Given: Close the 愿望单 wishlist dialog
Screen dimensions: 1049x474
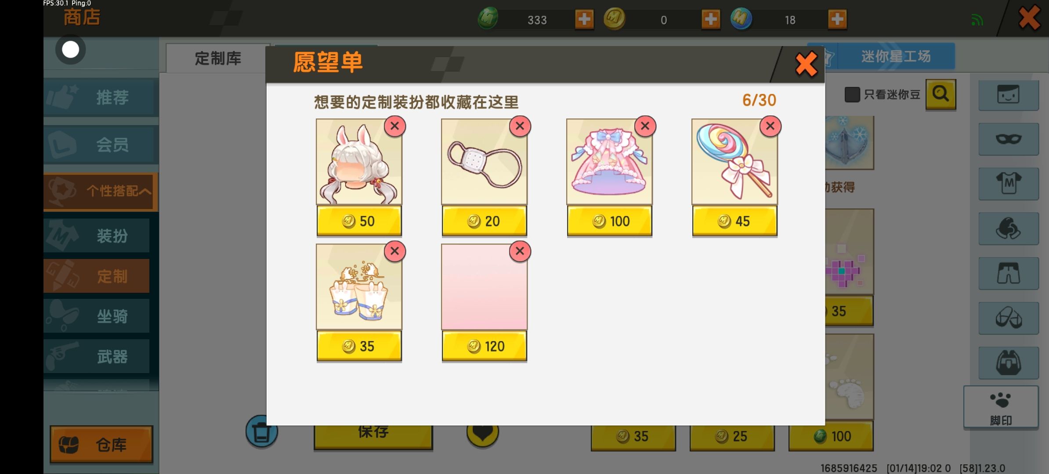Looking at the screenshot, I should [806, 64].
